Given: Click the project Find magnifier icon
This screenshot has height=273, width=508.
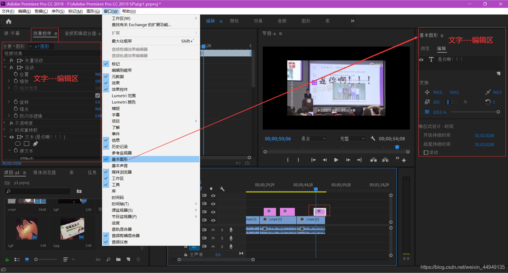Looking at the screenshot, I should tap(108, 259).
